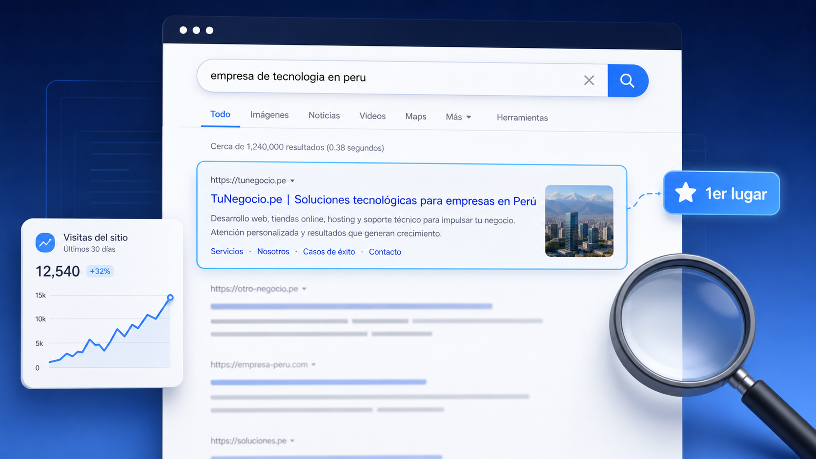Expand arrow next to https://tunegocio.pe

coord(292,181)
